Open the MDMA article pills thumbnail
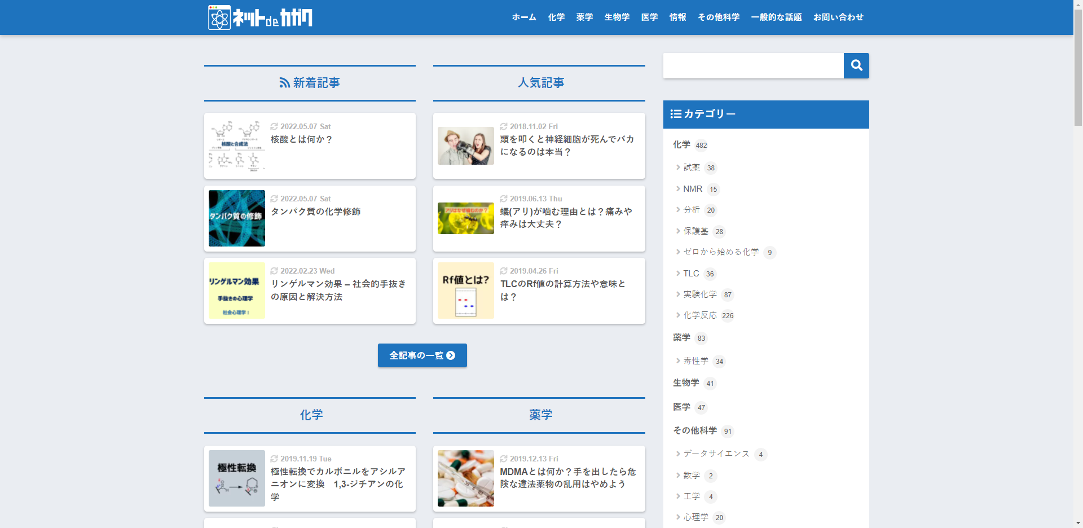 465,478
